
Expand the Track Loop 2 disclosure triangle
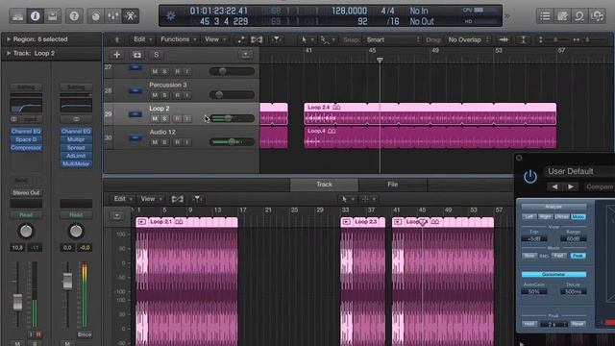coord(9,53)
